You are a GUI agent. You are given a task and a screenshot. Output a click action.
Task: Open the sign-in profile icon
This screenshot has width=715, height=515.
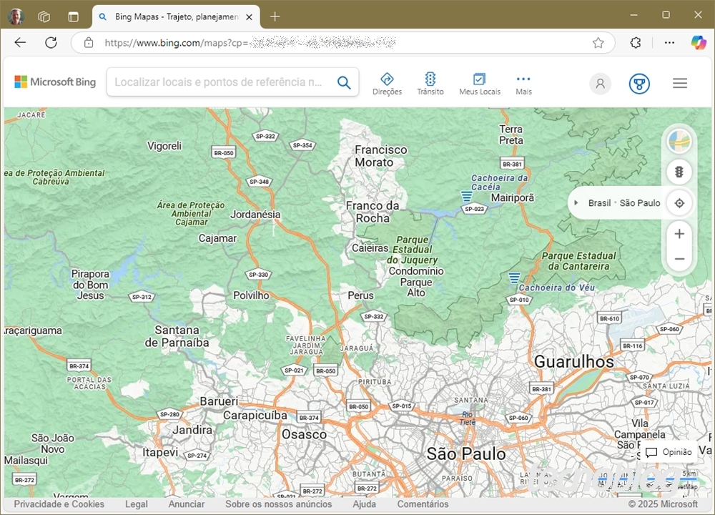[600, 84]
